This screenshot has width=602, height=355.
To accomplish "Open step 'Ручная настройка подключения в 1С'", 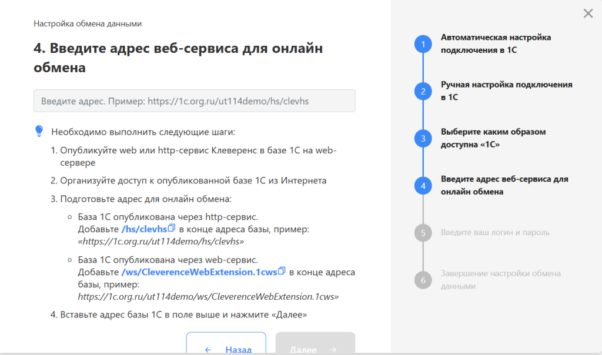I will pos(506,91).
